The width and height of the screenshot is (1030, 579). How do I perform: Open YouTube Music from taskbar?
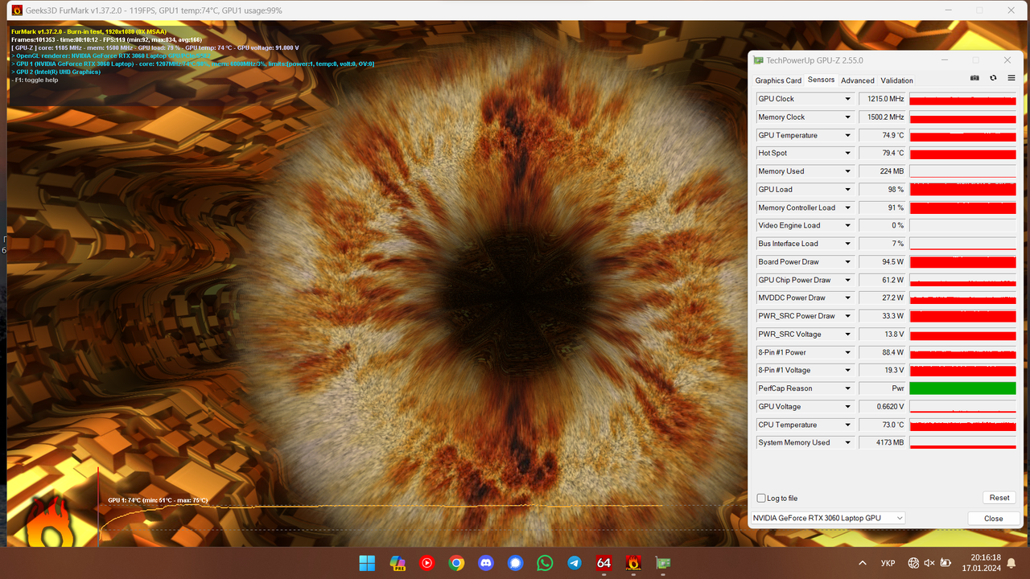[427, 563]
